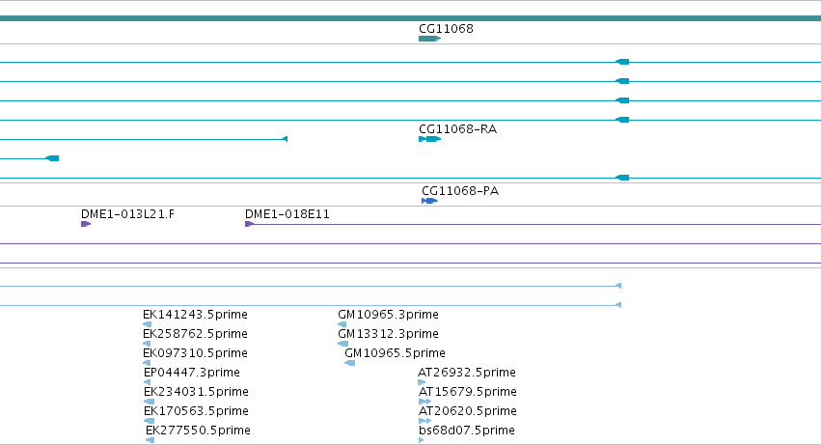The width and height of the screenshot is (821, 445).
Task: Select the EK277550.5prime EST arrow
Action: pos(151,440)
